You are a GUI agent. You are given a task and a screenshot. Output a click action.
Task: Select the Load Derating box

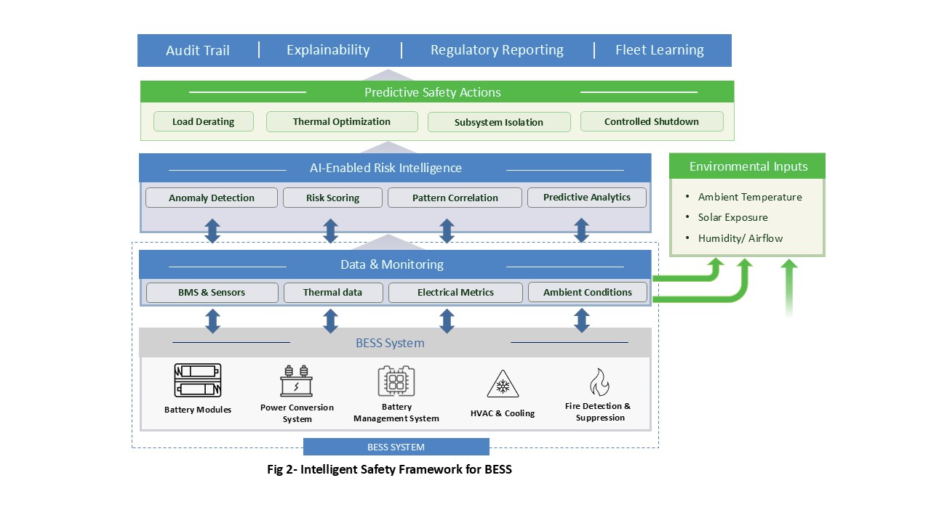point(204,121)
